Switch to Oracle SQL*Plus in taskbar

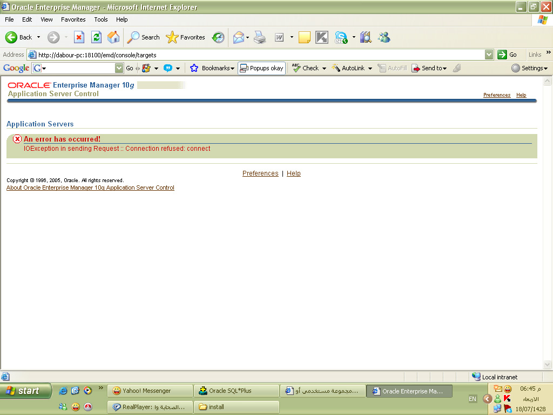click(235, 391)
